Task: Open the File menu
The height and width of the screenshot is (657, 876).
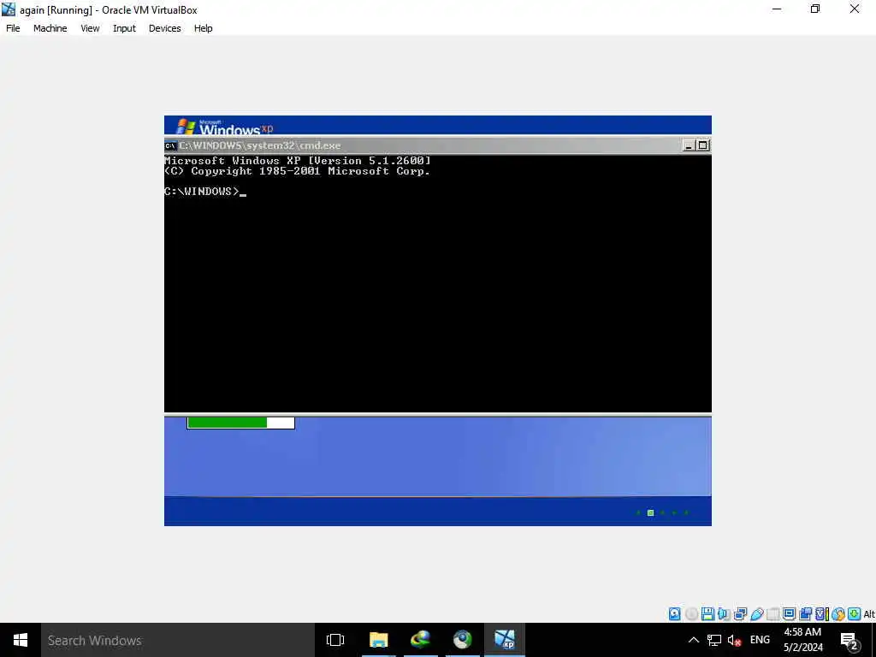Action: (x=13, y=28)
